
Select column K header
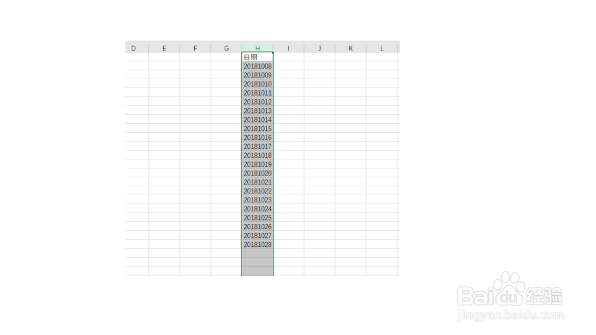pos(350,48)
